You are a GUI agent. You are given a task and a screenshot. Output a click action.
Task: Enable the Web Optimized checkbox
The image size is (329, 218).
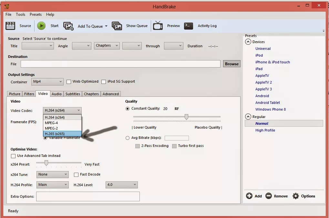tap(69, 82)
